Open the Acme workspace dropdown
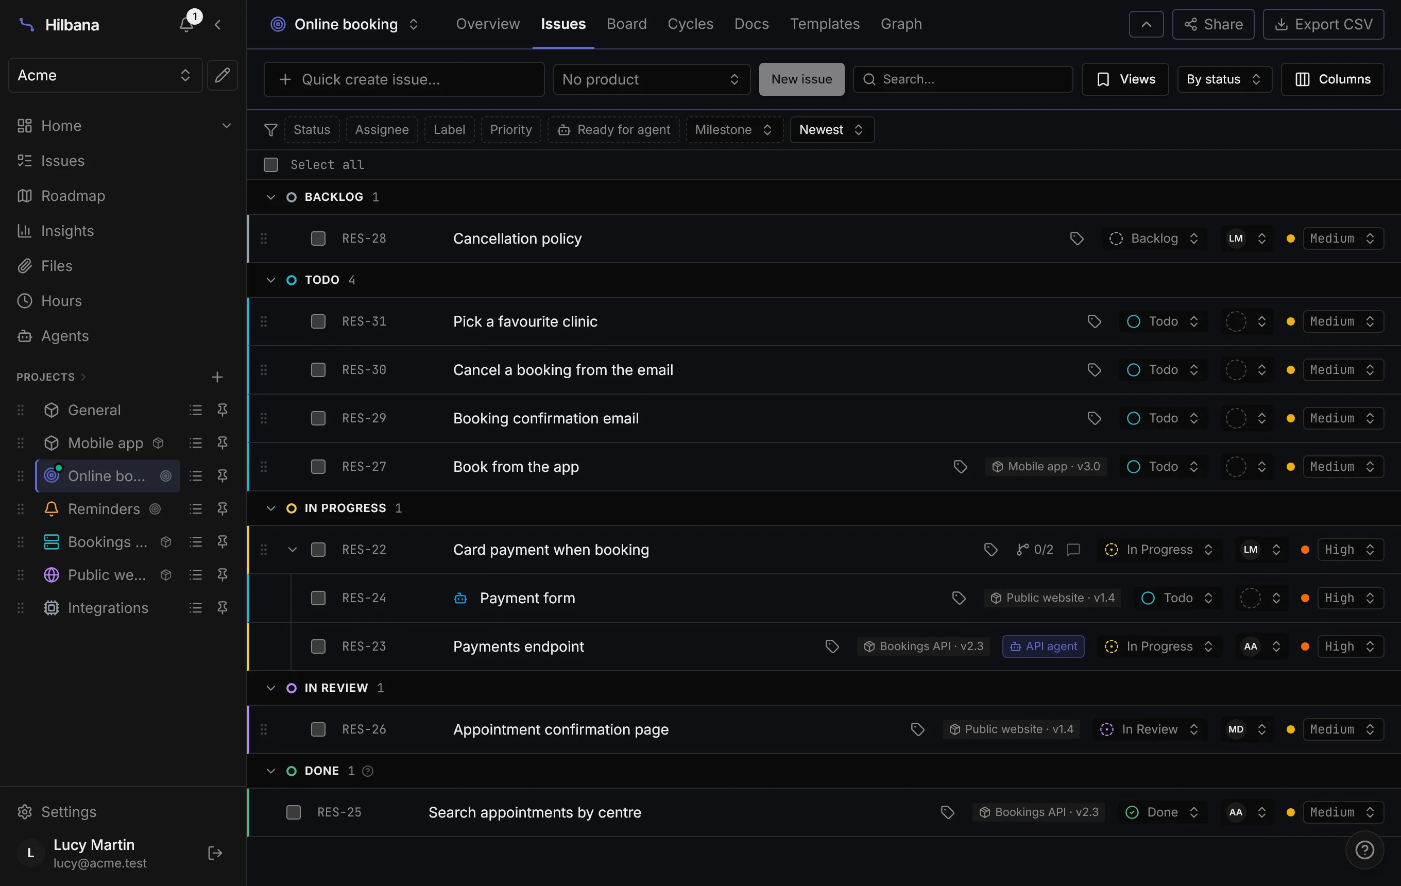The image size is (1401, 886). (105, 75)
